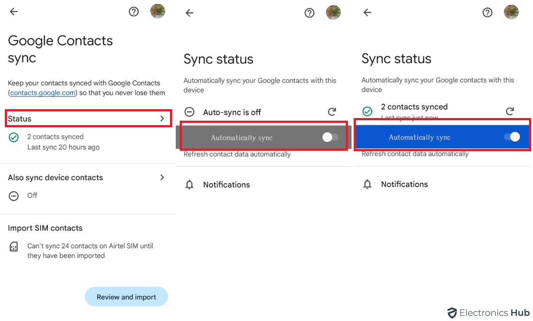Viewport: 533px width, 321px height.
Task: Enable the gray 'Automatically sync' switch
Action: point(330,138)
